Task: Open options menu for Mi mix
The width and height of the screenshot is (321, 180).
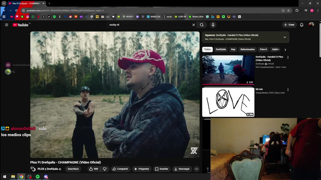Action: (x=288, y=89)
